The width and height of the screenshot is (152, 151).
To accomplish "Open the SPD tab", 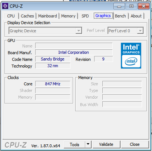I will tap(85, 16).
